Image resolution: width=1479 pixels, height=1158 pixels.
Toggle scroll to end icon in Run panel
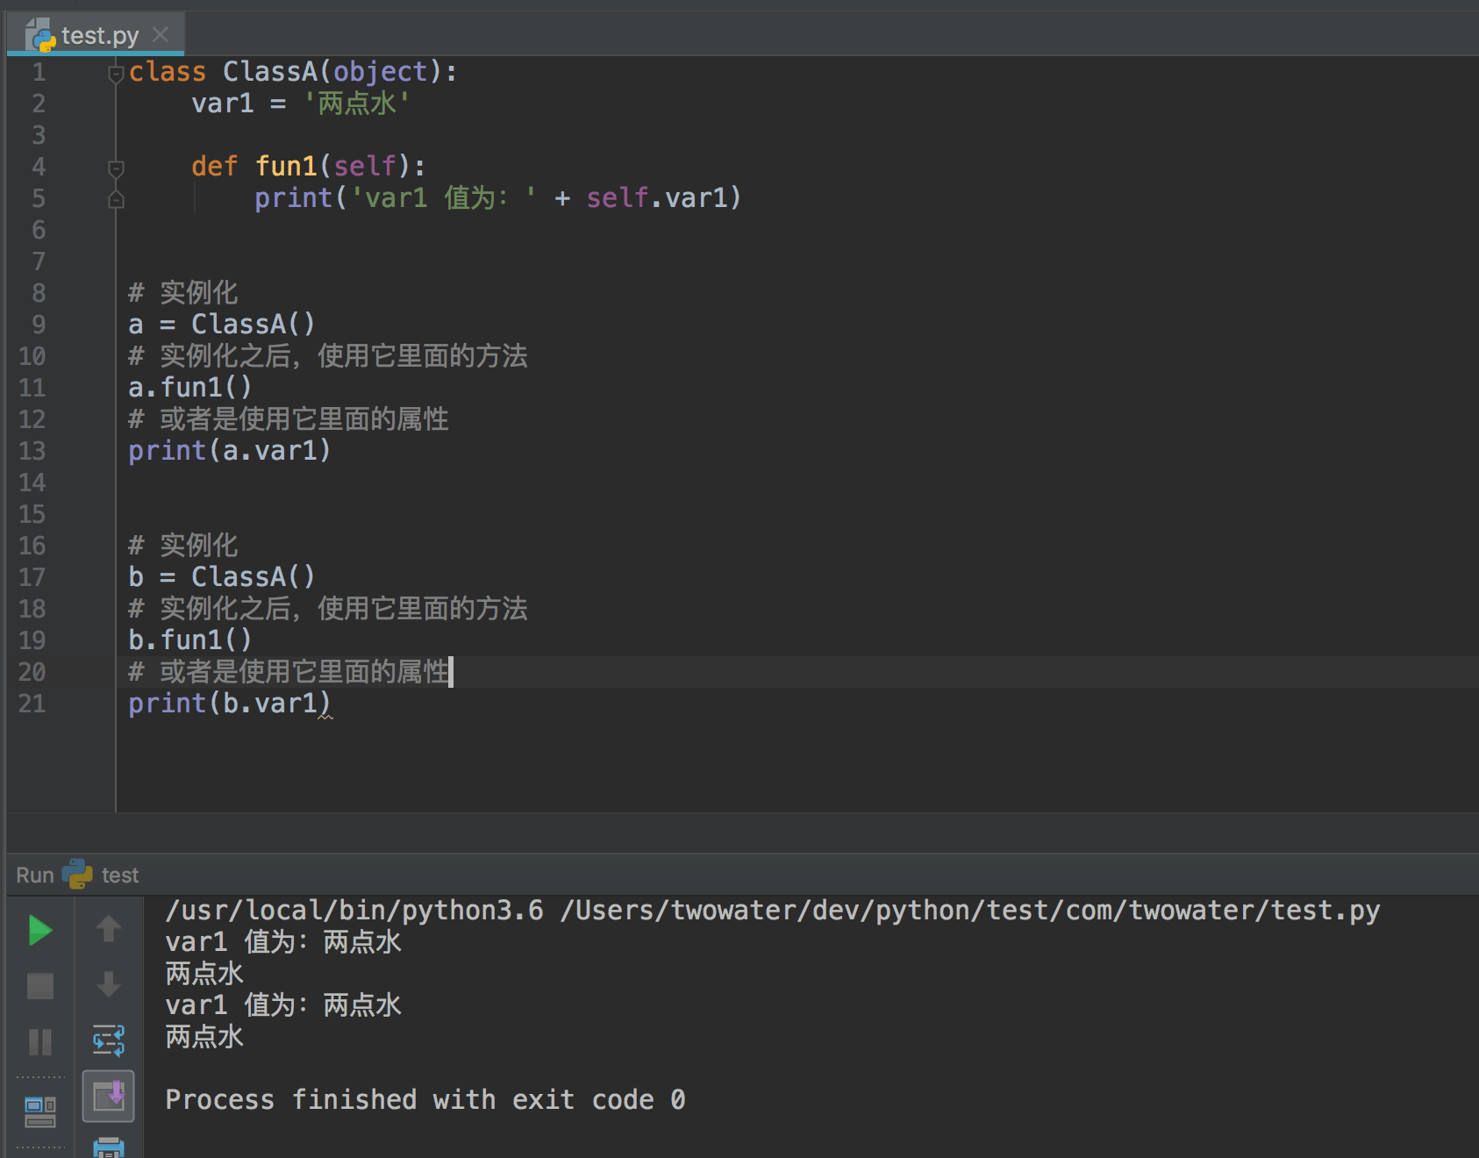tap(109, 1096)
